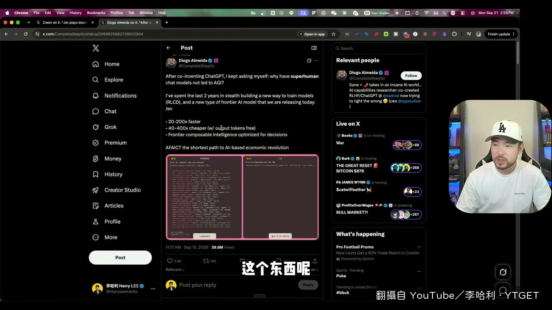Click Open in app button
Screen dimensions: 552x310
(312, 34)
